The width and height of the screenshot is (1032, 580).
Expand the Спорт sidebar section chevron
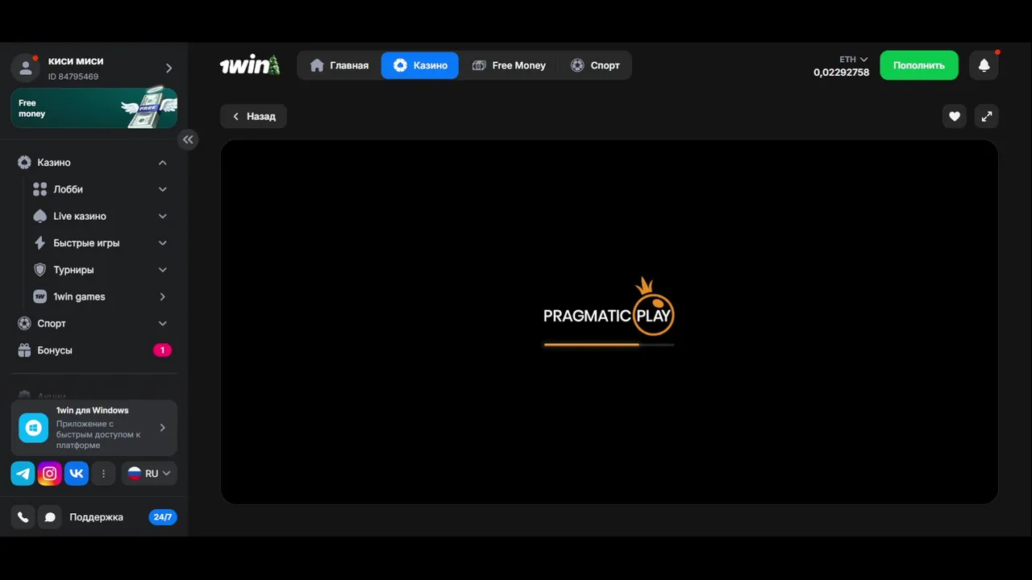click(162, 324)
